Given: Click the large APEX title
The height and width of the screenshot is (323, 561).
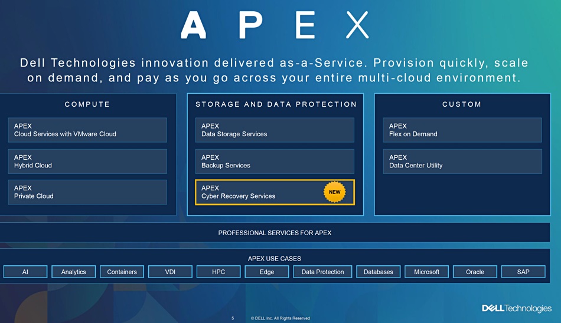Looking at the screenshot, I should 275,25.
